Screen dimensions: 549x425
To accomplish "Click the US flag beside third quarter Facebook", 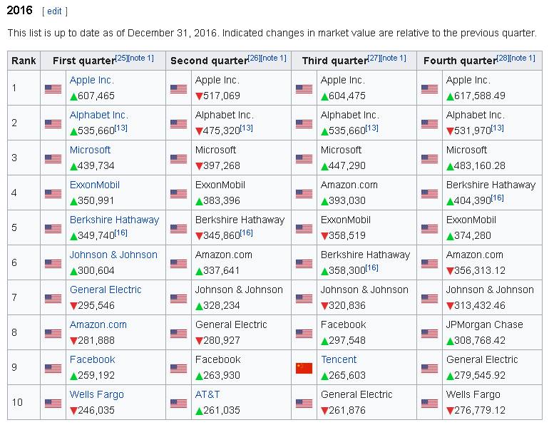I will 304,333.
